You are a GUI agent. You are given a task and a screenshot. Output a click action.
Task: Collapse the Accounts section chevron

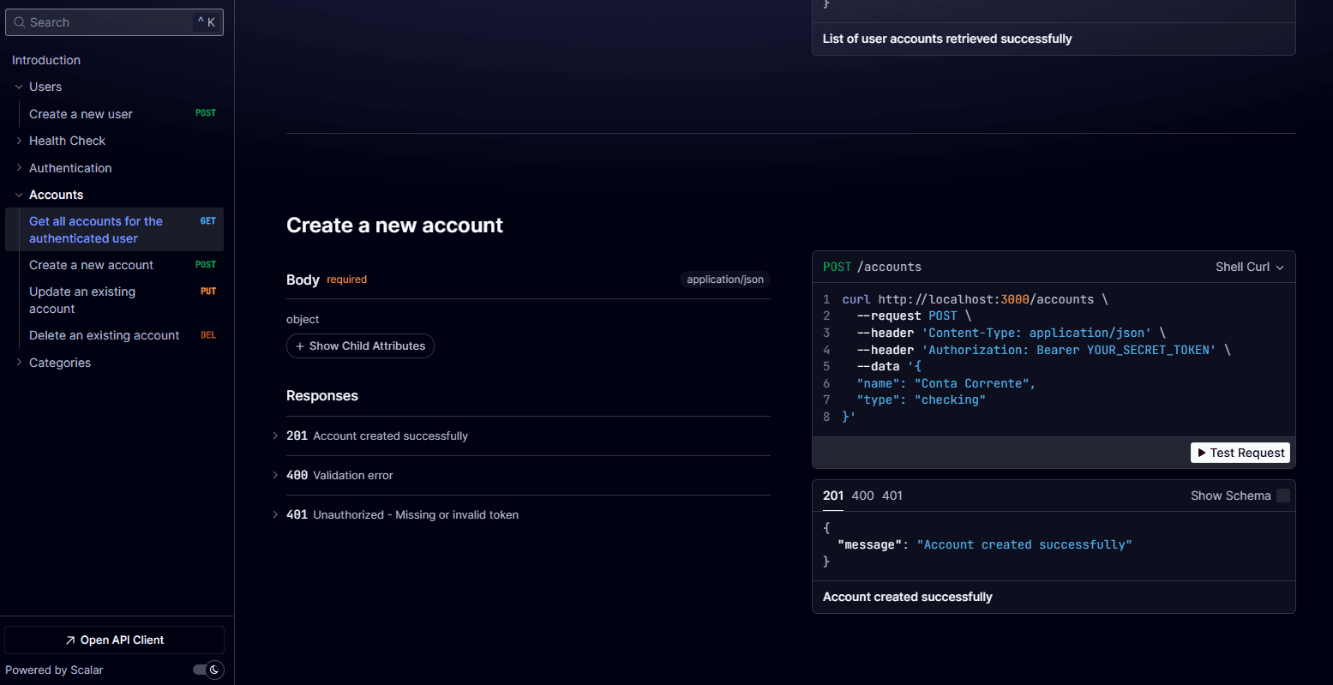tap(19, 195)
